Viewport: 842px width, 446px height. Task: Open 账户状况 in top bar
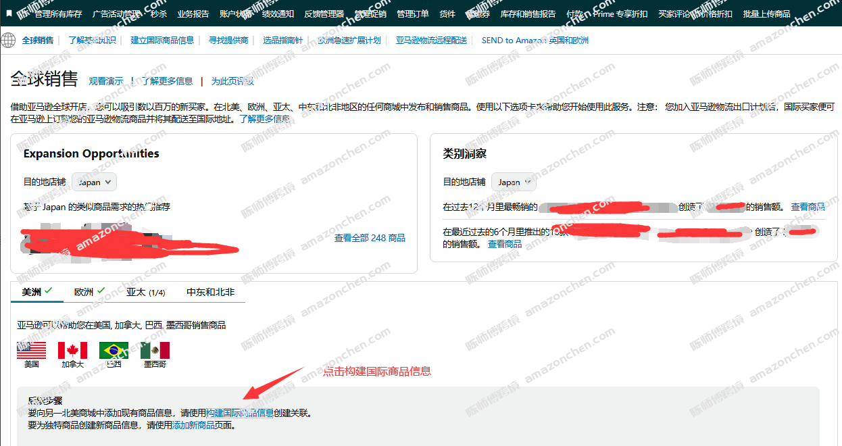(236, 14)
